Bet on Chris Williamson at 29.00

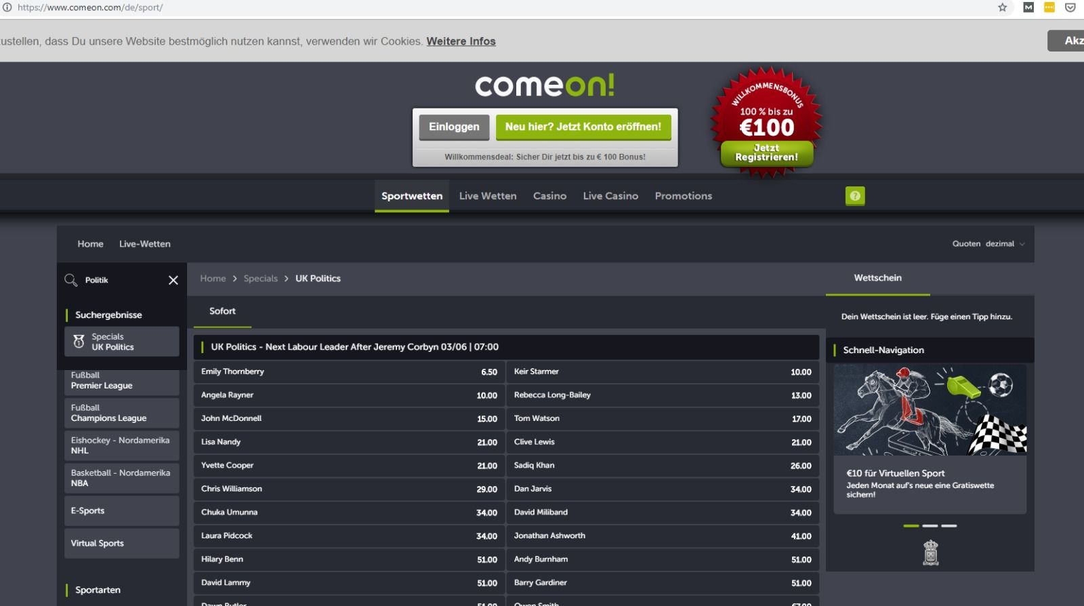click(x=349, y=489)
